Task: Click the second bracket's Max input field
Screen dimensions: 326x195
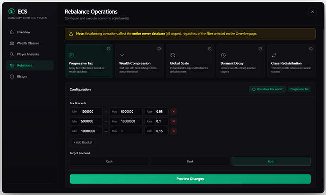Action: (130, 121)
